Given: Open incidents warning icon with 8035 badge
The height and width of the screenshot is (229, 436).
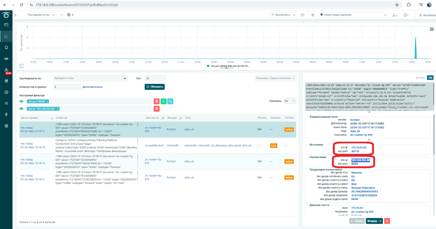Looking at the screenshot, I should tap(6, 70).
